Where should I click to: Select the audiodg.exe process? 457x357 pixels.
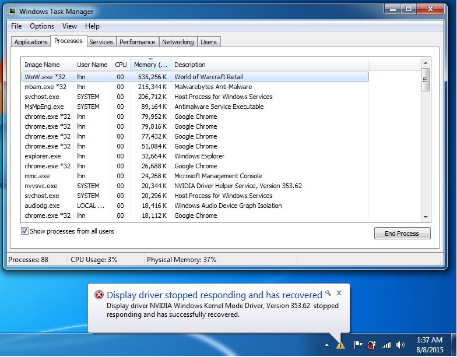tap(195, 206)
